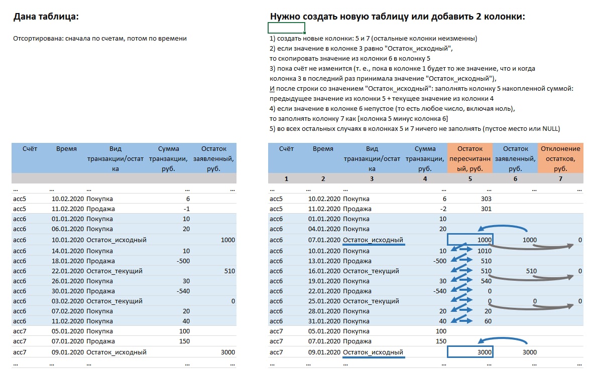
Task: Click the date cell 07.02.2020
Action: click(68, 311)
